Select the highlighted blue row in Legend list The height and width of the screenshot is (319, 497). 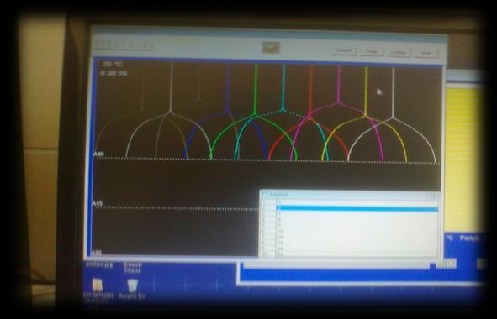click(357, 208)
